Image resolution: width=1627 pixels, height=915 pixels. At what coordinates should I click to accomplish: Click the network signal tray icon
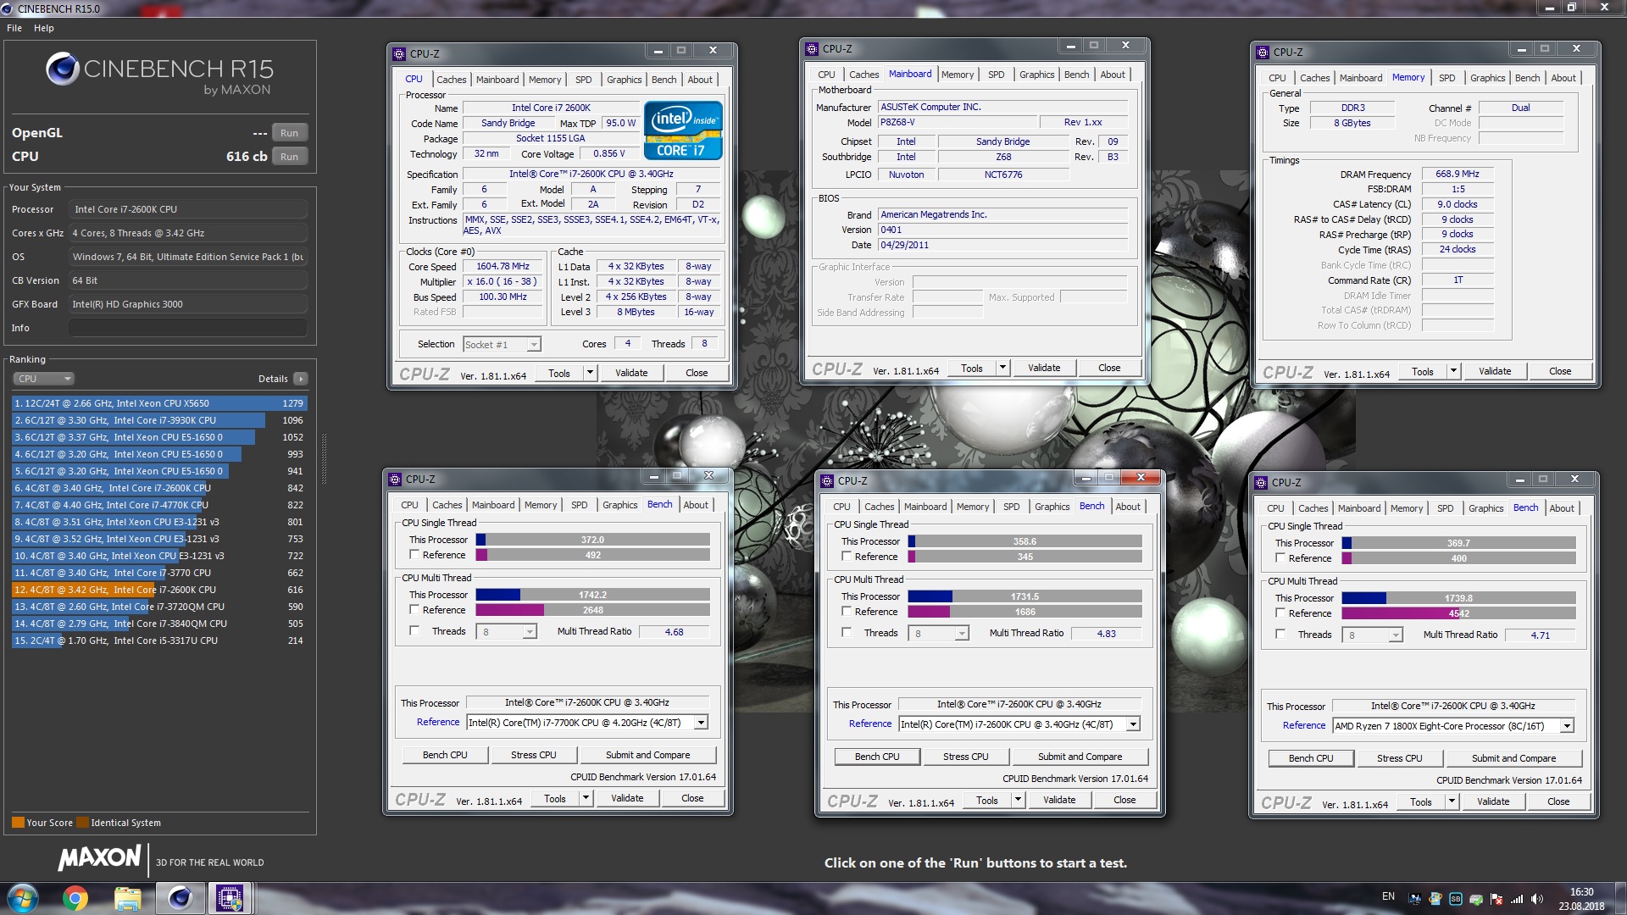pyautogui.click(x=1517, y=899)
